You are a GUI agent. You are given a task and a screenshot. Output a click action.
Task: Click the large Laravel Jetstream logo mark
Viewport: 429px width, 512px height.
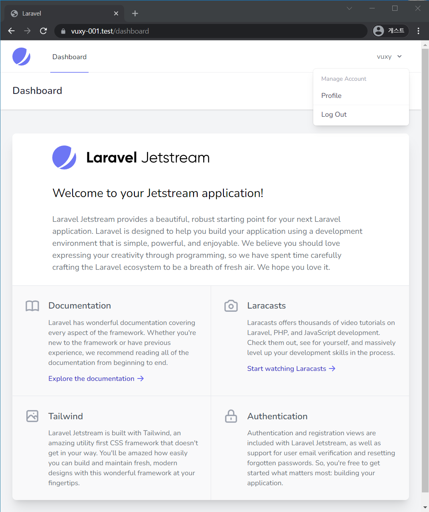64,157
